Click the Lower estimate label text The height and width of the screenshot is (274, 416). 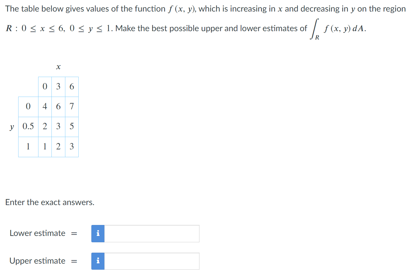click(x=37, y=233)
